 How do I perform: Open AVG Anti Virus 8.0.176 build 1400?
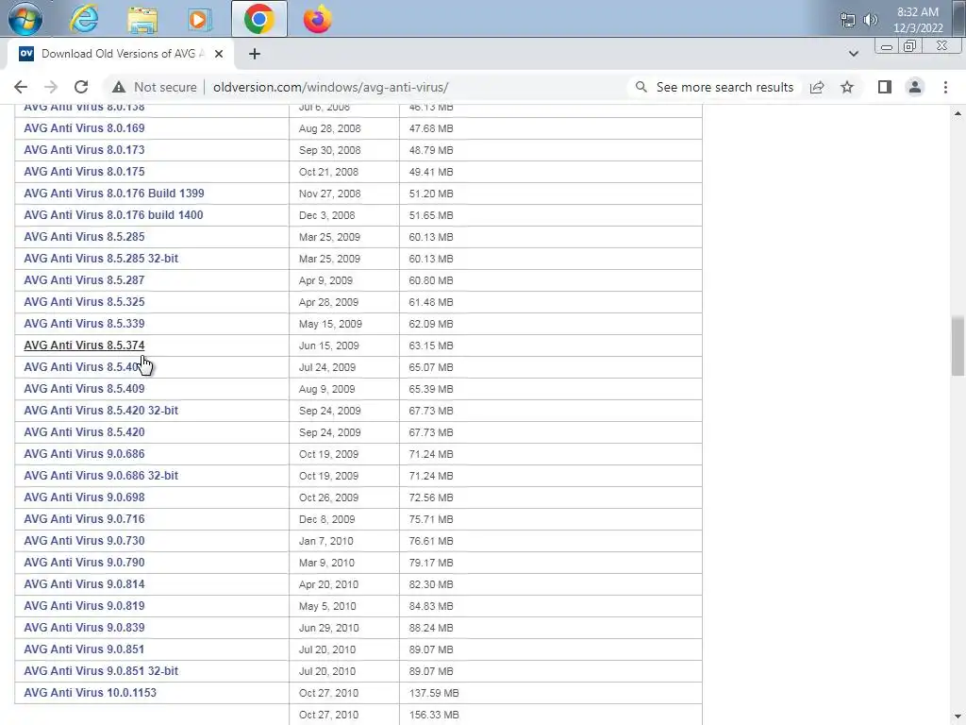click(x=113, y=214)
